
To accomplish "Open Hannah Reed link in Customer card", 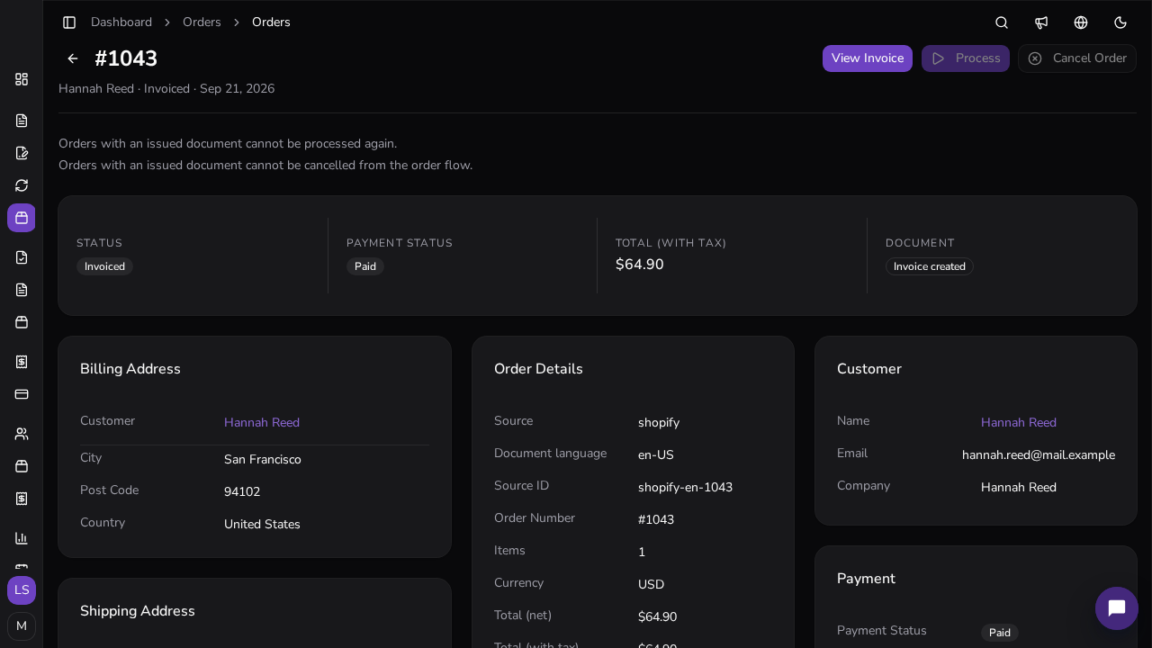I will point(1019,423).
